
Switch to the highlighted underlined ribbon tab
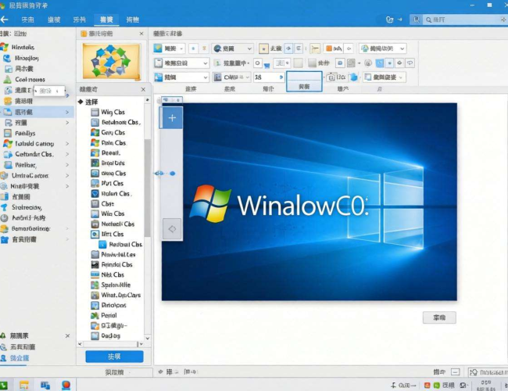coord(106,20)
